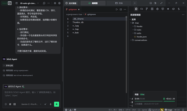Viewport: 187px width, 111px height.
Task: Click Signed out in status bar
Action: point(154,110)
